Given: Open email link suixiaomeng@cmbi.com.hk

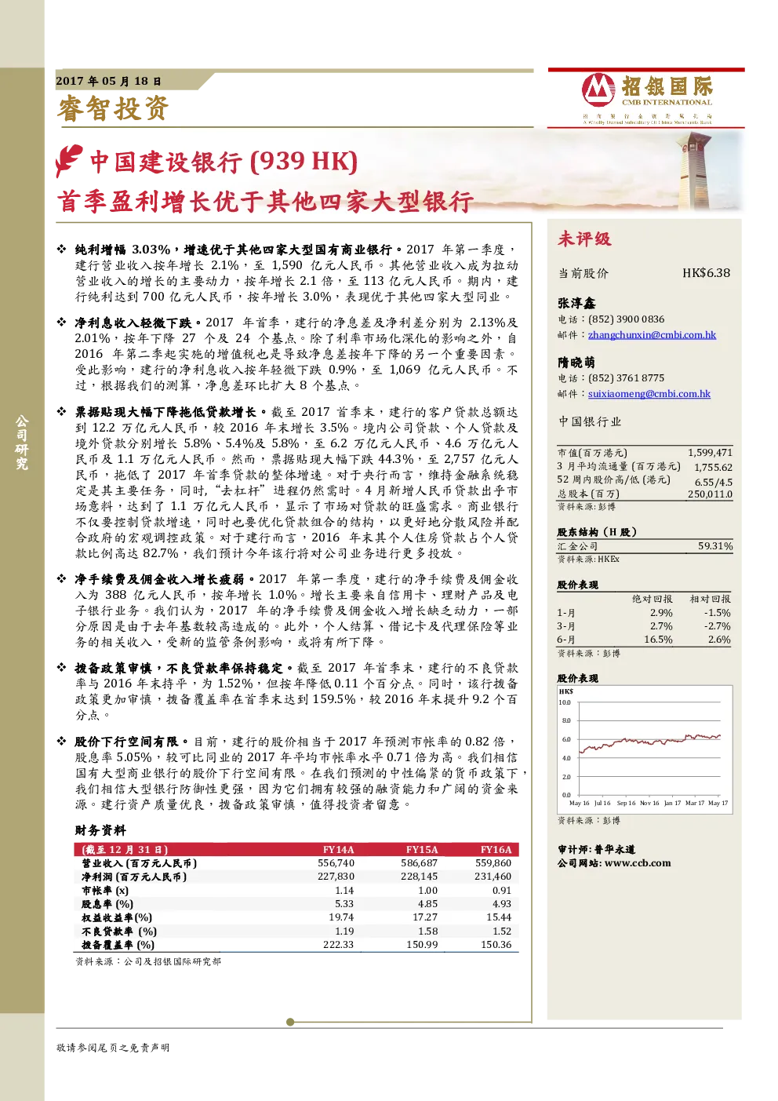Looking at the screenshot, I should pos(649,394).
